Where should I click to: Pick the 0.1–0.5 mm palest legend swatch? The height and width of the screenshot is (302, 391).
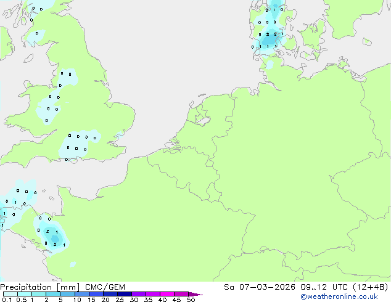pyautogui.click(x=10, y=294)
